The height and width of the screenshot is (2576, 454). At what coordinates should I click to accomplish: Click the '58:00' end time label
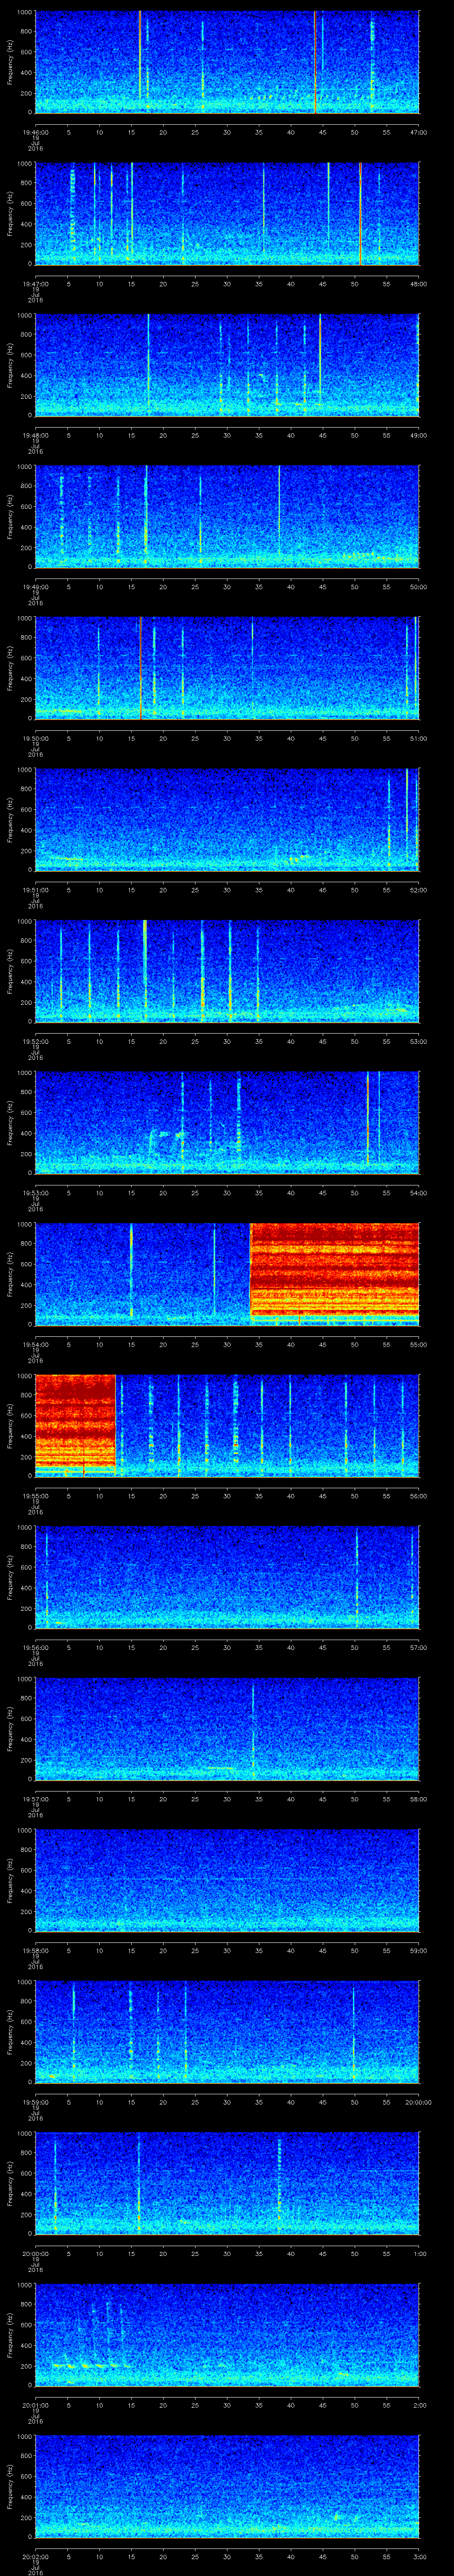(418, 1798)
